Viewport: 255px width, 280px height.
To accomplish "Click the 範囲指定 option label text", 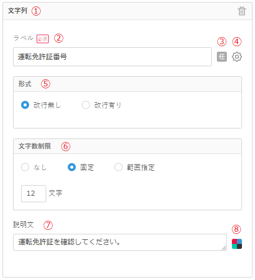I will click(141, 168).
